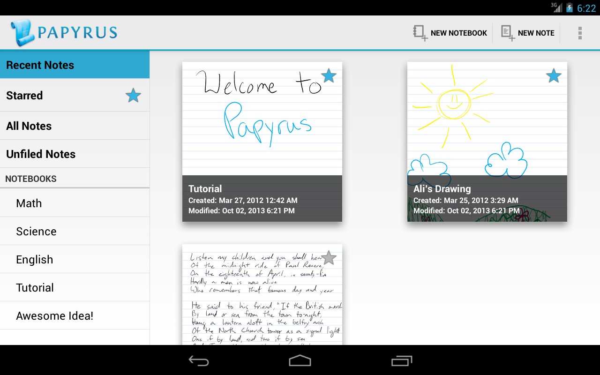Click the Papyrus scroll logo icon
This screenshot has width=600, height=375.
pos(22,32)
